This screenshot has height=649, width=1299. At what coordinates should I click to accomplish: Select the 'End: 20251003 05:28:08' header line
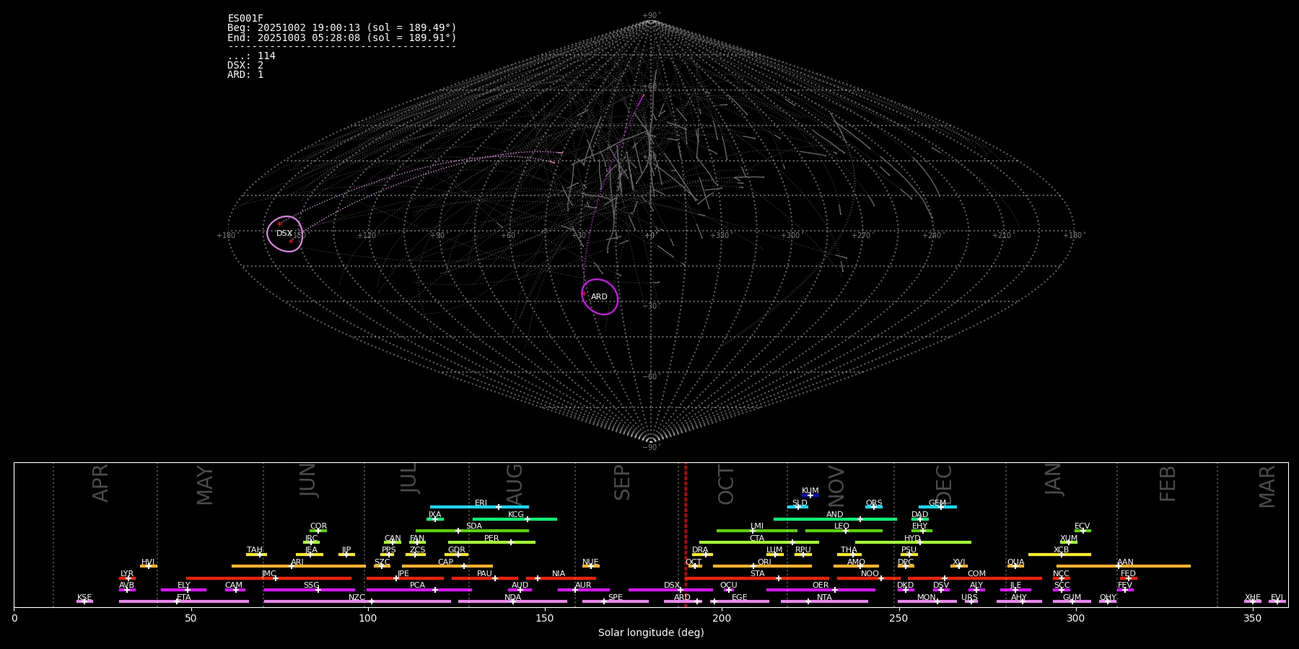(x=342, y=37)
